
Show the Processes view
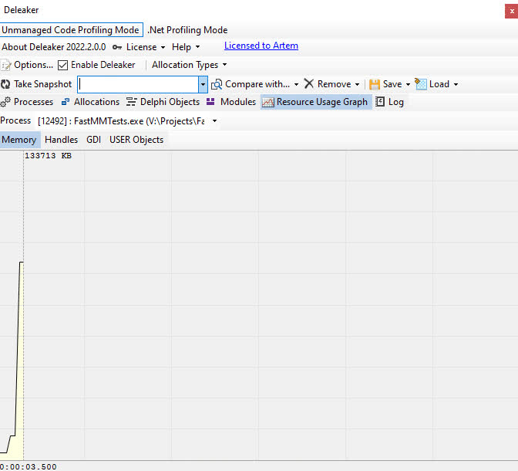click(33, 102)
